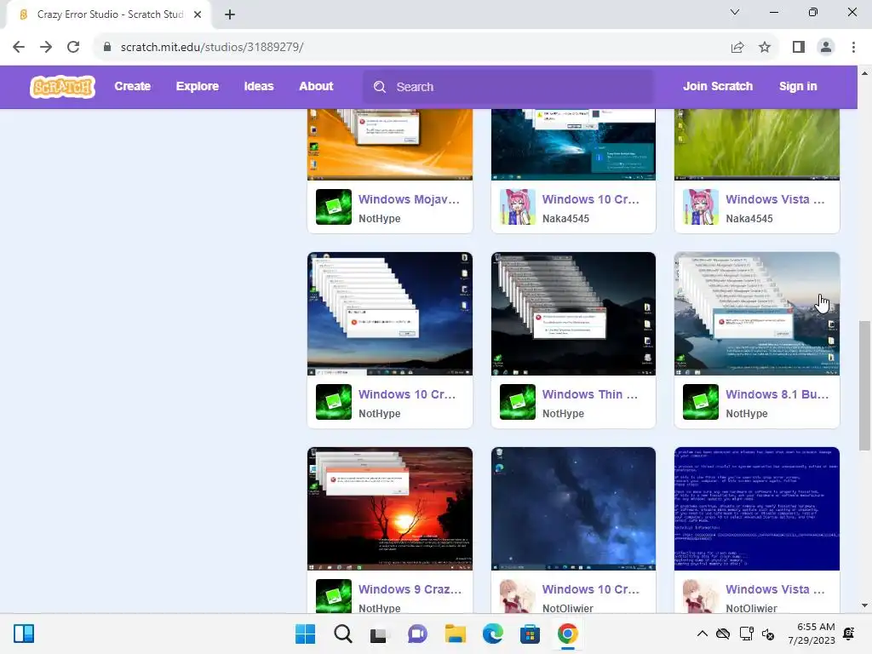
Task: Open Naka4545 avatar under Windows Vista
Action: [x=701, y=207]
